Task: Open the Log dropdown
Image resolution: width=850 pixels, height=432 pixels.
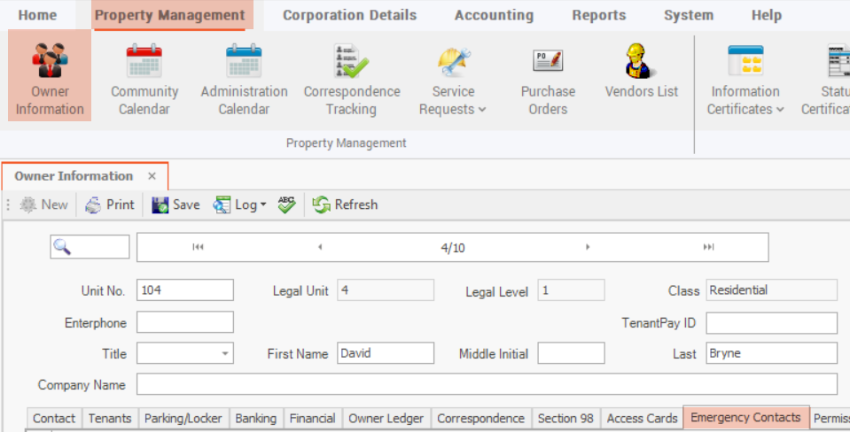Action: pyautogui.click(x=241, y=204)
